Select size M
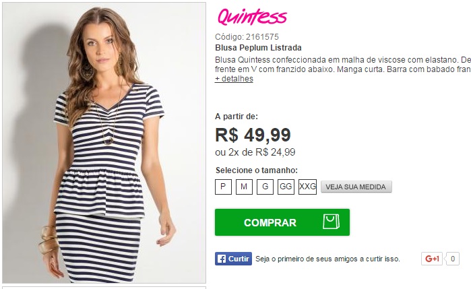The height and width of the screenshot is (289, 471). coord(244,187)
